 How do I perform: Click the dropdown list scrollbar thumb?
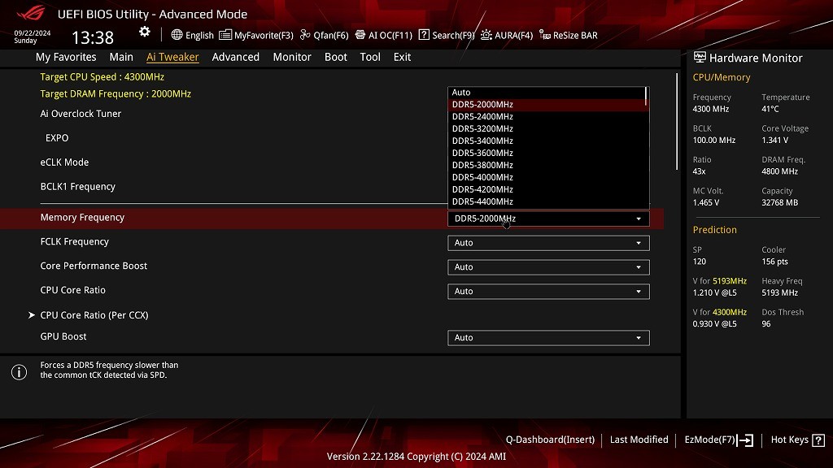(x=647, y=97)
